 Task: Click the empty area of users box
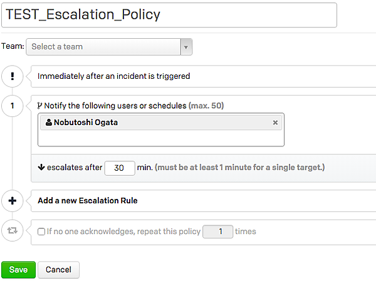(161, 138)
